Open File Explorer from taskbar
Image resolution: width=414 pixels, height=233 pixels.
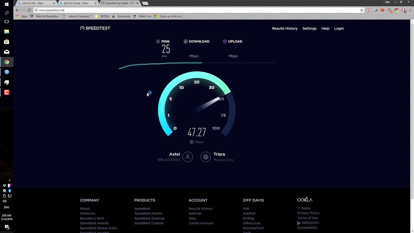6,32
